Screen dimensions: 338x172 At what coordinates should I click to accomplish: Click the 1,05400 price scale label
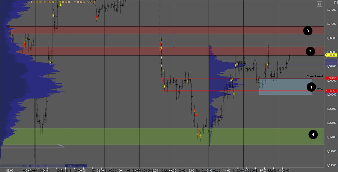[331, 137]
